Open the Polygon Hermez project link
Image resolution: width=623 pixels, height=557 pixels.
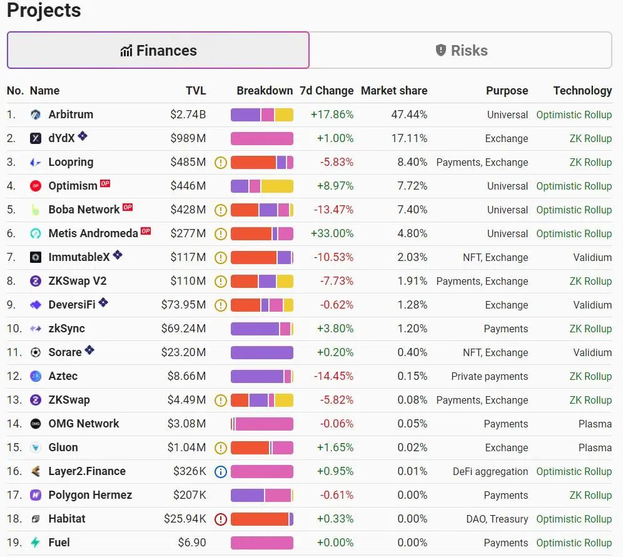pyautogui.click(x=90, y=495)
